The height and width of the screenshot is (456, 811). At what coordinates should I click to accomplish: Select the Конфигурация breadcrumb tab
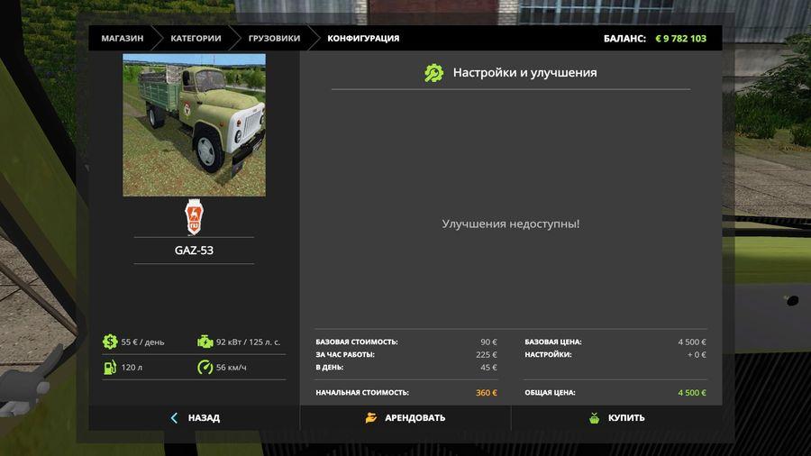tap(362, 39)
